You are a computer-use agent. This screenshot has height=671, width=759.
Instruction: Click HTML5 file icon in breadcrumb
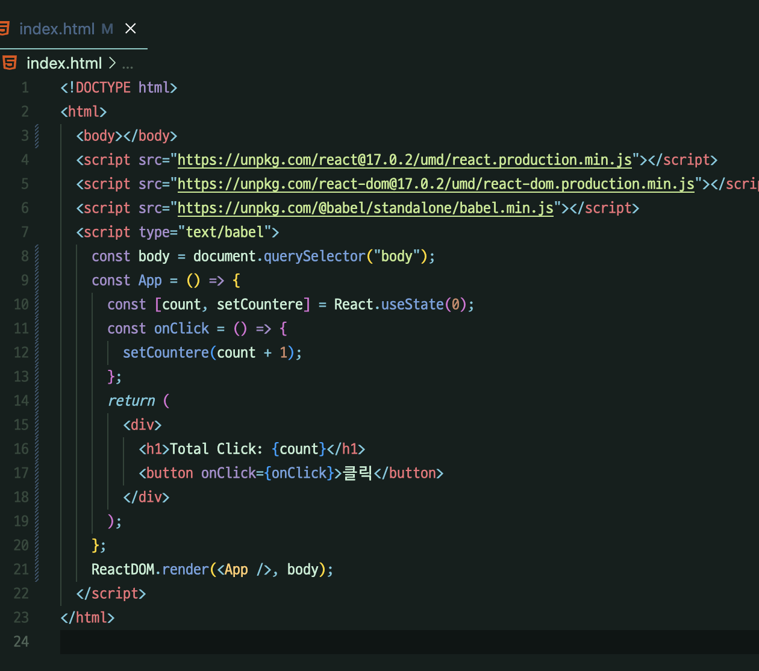10,63
